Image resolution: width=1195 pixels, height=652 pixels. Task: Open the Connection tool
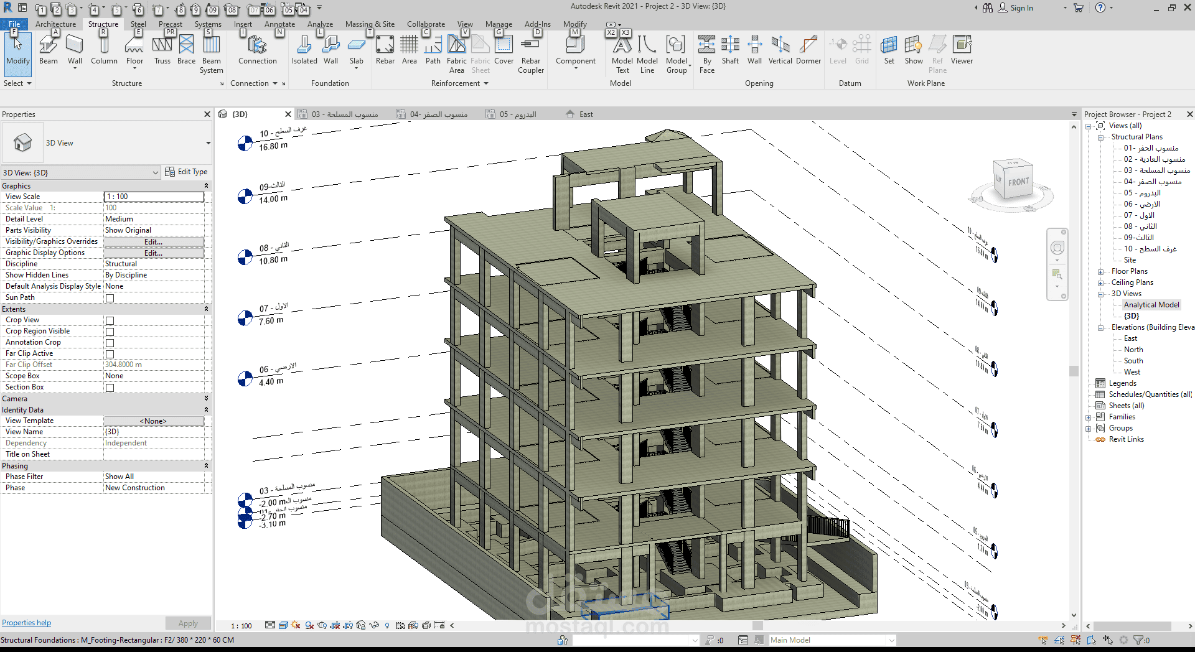(x=258, y=50)
